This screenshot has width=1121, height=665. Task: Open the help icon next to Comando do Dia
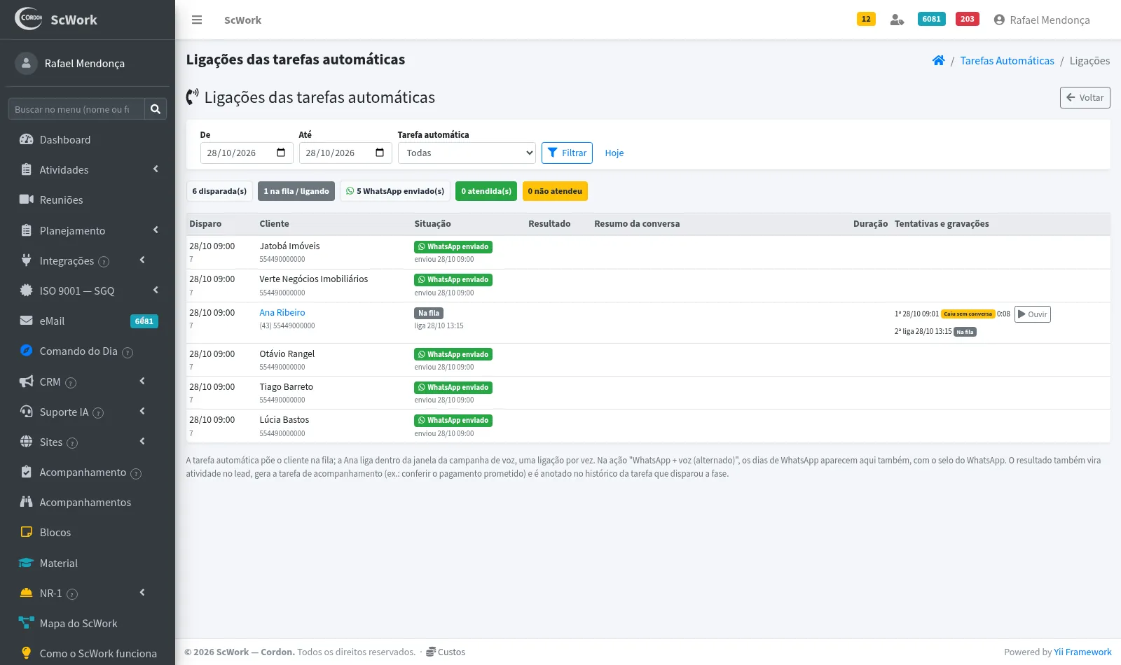[128, 352]
